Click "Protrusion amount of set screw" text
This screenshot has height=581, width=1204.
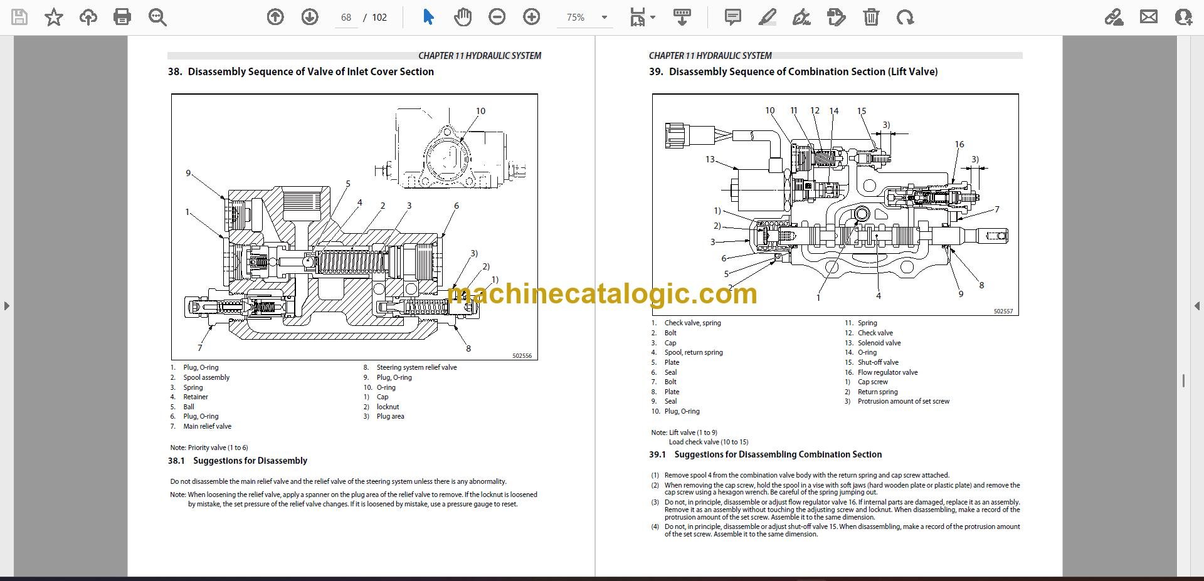click(904, 401)
